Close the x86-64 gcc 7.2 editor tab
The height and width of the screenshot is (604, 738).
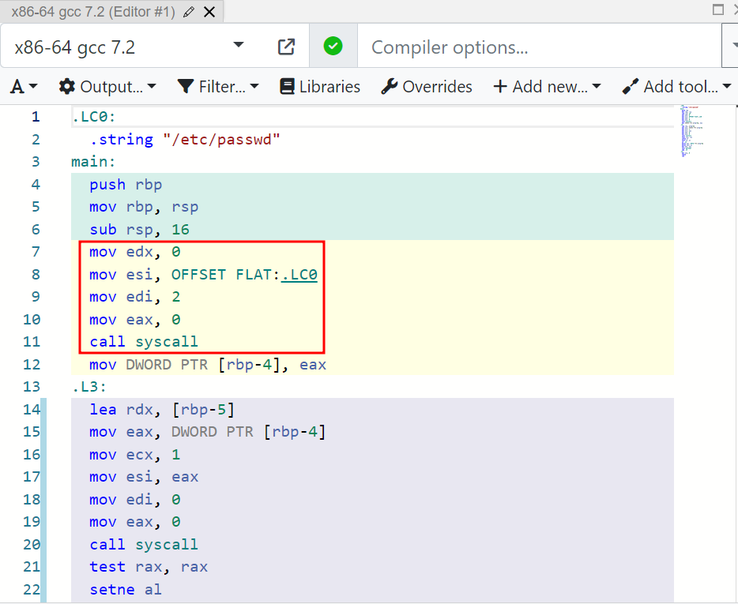tap(209, 12)
